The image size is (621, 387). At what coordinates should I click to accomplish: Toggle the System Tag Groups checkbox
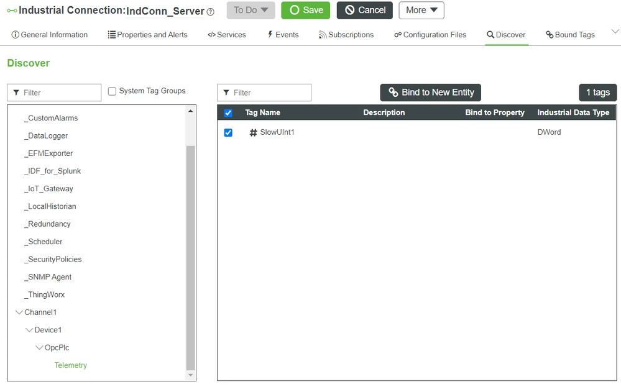pyautogui.click(x=112, y=91)
